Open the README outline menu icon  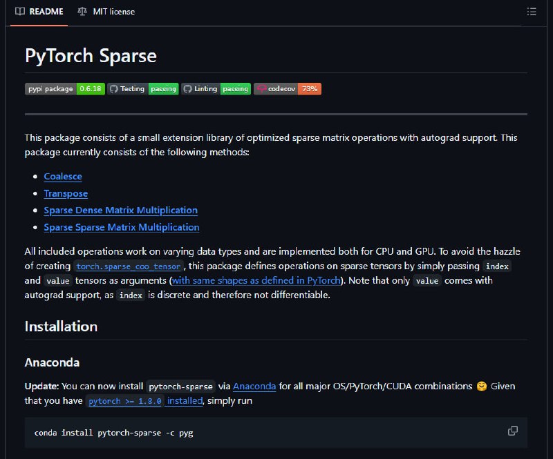[x=532, y=12]
